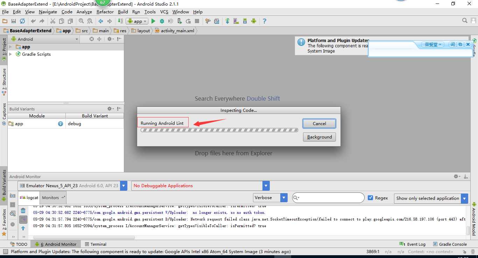Click Collapse All icon in Project panel
Viewport: 478px width, 258px height.
(x=99, y=39)
